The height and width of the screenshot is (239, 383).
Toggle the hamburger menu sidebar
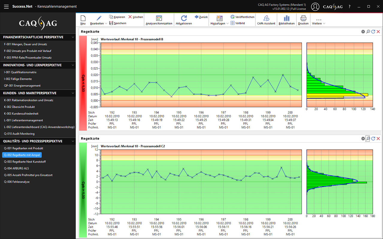click(6, 7)
